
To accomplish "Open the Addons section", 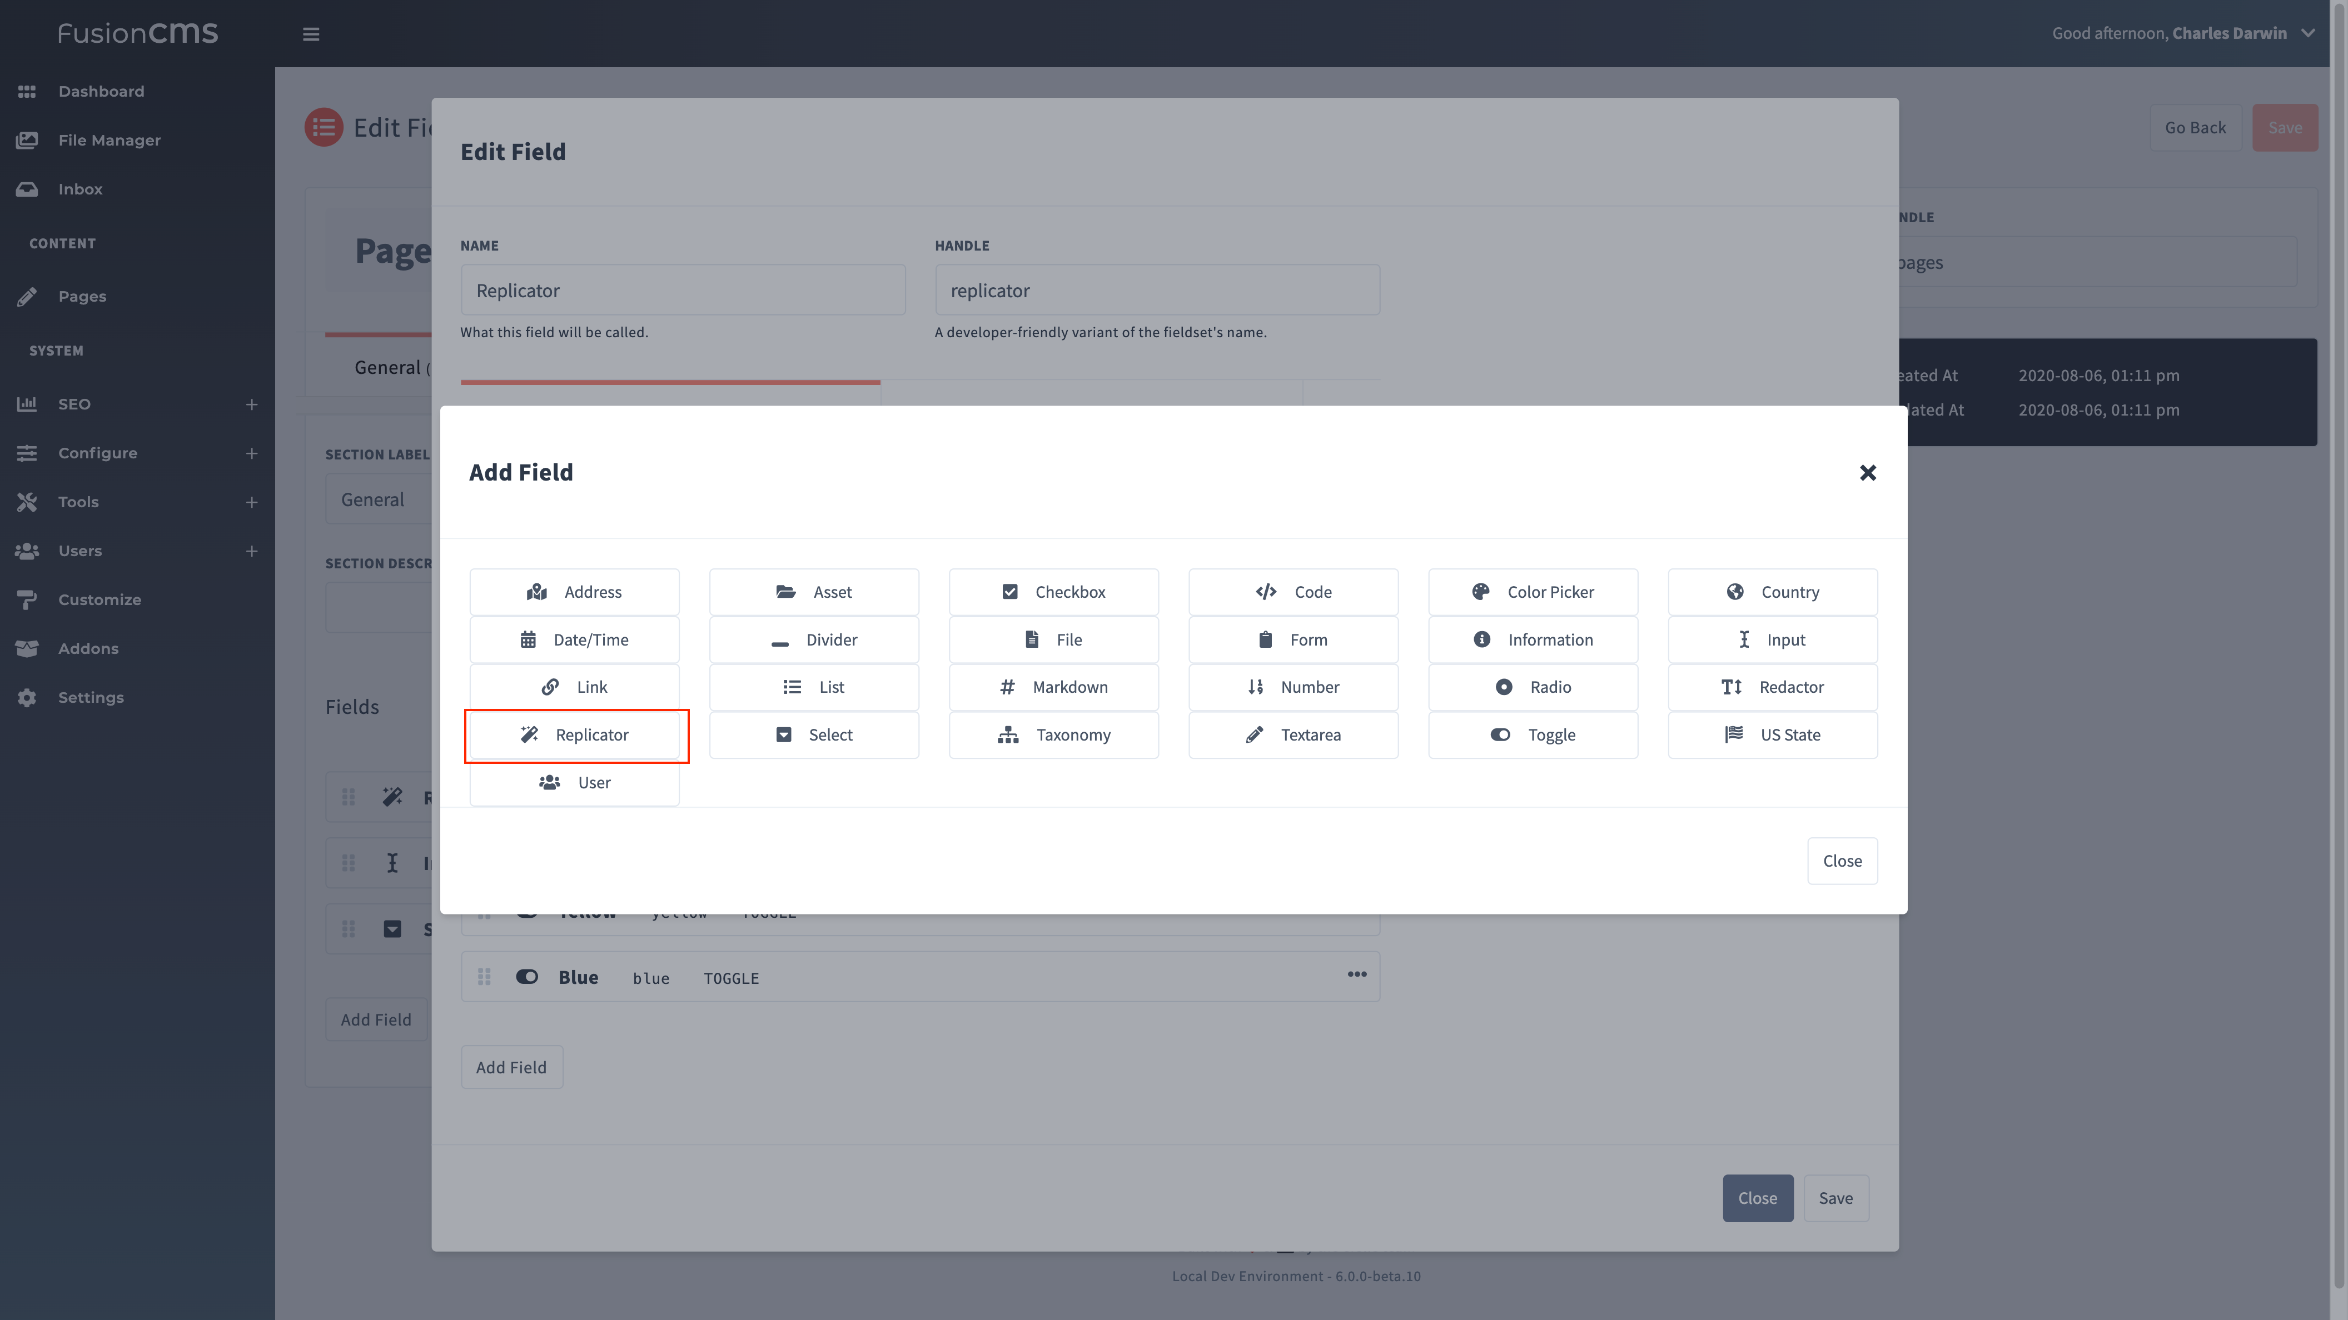I will pyautogui.click(x=88, y=648).
